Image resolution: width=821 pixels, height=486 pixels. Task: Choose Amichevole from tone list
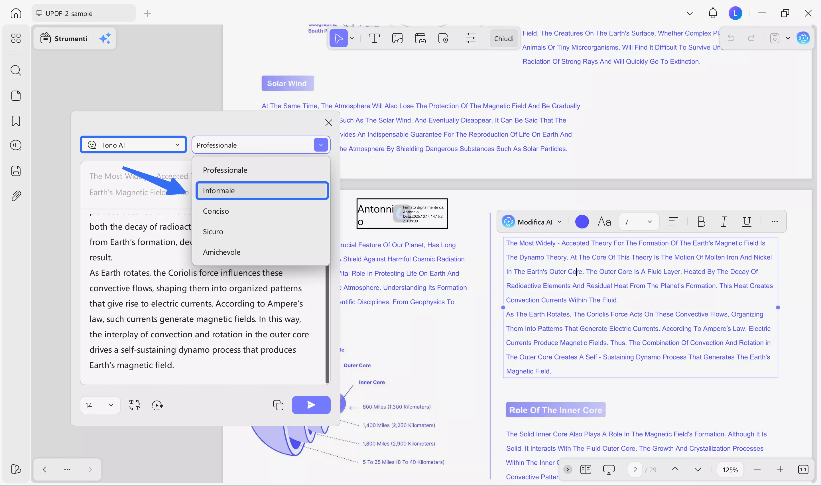221,252
